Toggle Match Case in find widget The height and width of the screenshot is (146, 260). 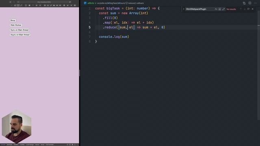pyautogui.click(x=216, y=9)
